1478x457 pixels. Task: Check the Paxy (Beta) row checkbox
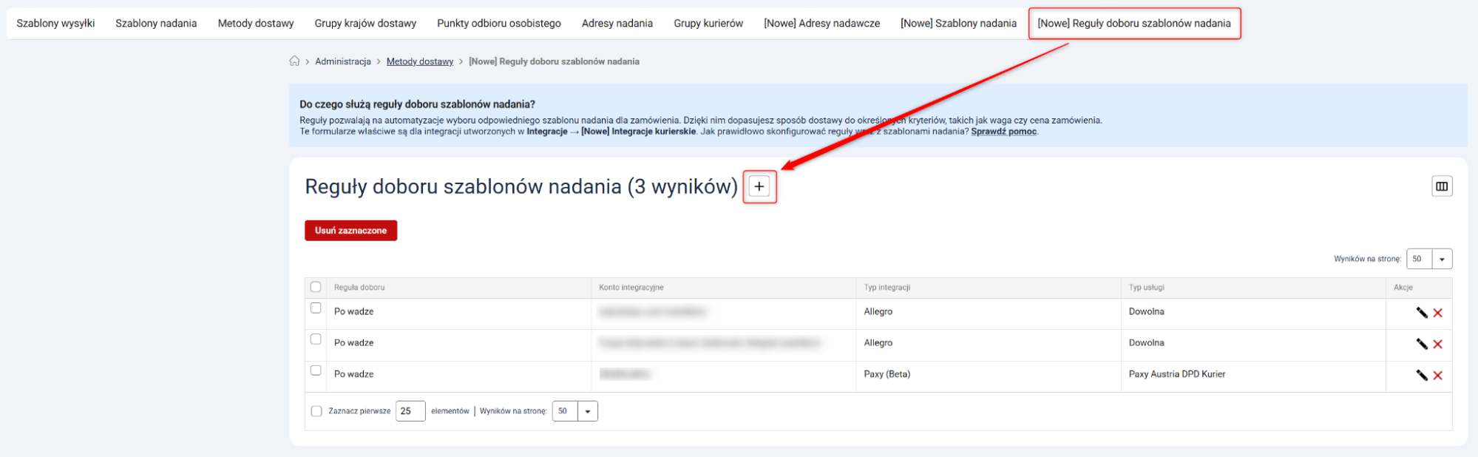(316, 370)
